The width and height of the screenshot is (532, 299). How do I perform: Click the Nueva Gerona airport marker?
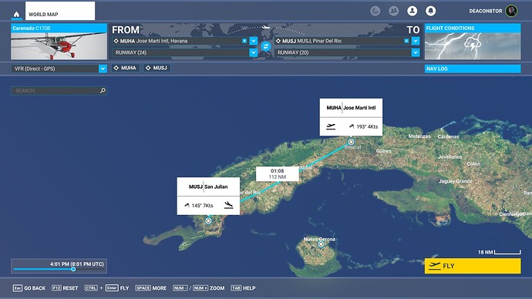(321, 244)
